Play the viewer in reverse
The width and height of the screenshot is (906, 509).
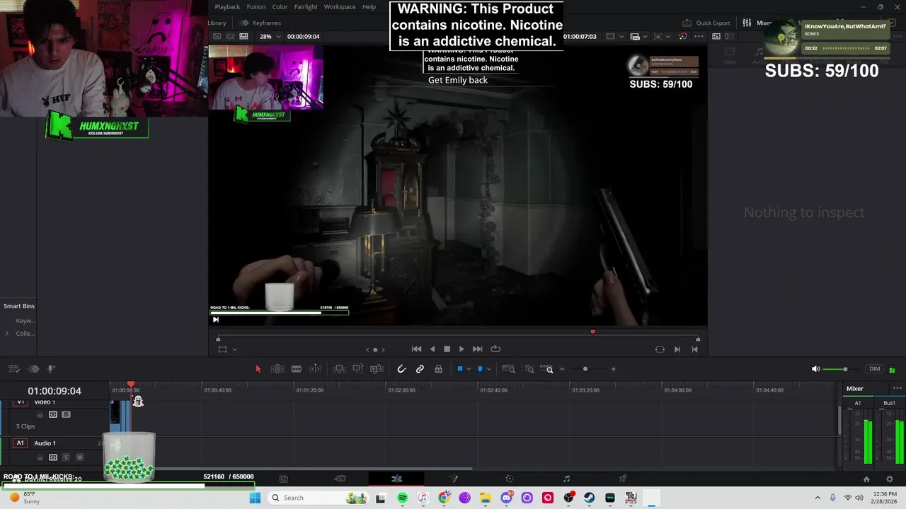[432, 349]
